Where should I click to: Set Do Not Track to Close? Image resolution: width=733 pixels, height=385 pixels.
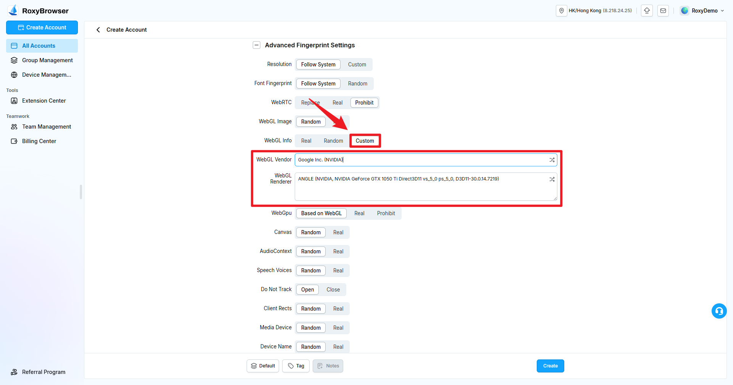point(333,290)
